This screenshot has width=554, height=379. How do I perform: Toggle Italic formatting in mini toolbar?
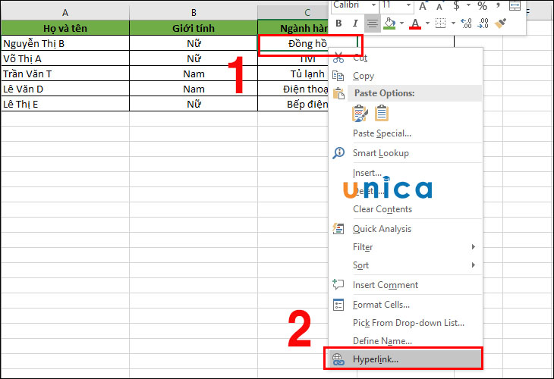355,23
